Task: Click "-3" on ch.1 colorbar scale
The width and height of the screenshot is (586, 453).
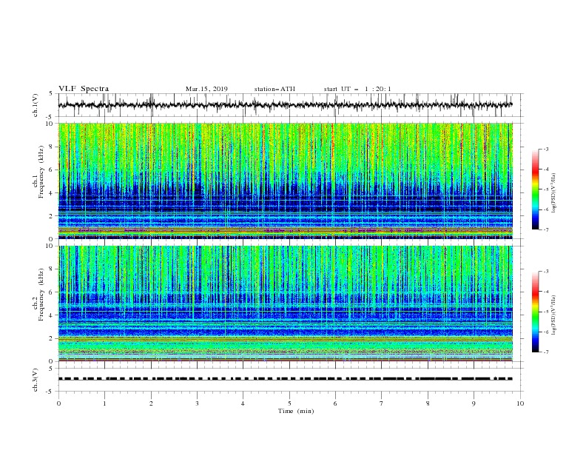Action: (x=545, y=149)
